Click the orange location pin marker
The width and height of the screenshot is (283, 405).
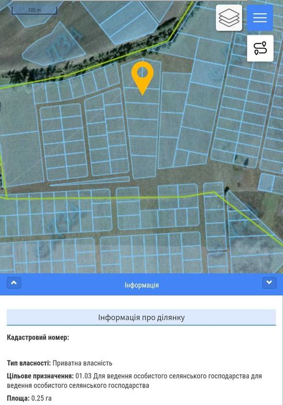pos(143,78)
